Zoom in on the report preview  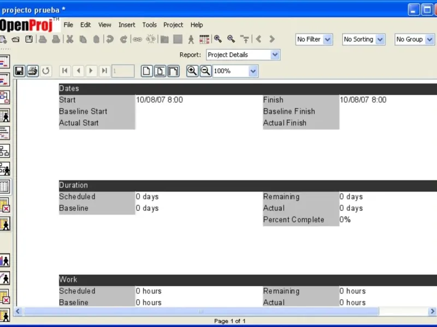pos(192,71)
